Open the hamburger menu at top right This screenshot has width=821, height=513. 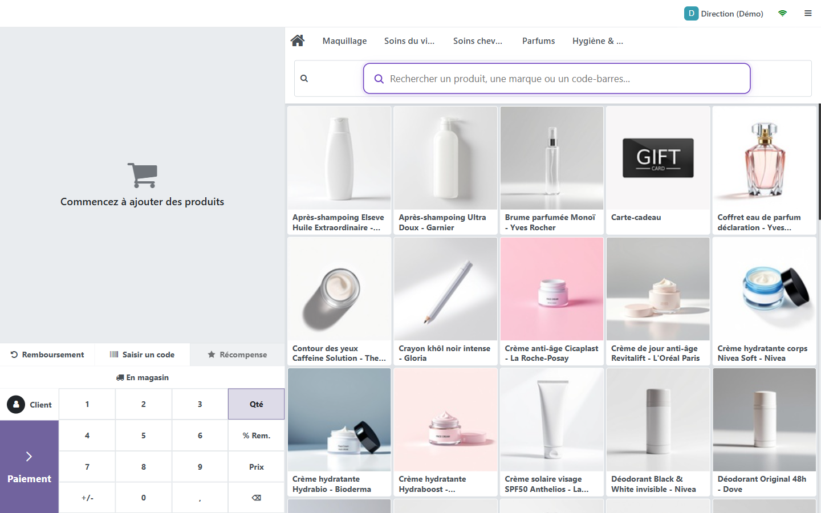808,13
